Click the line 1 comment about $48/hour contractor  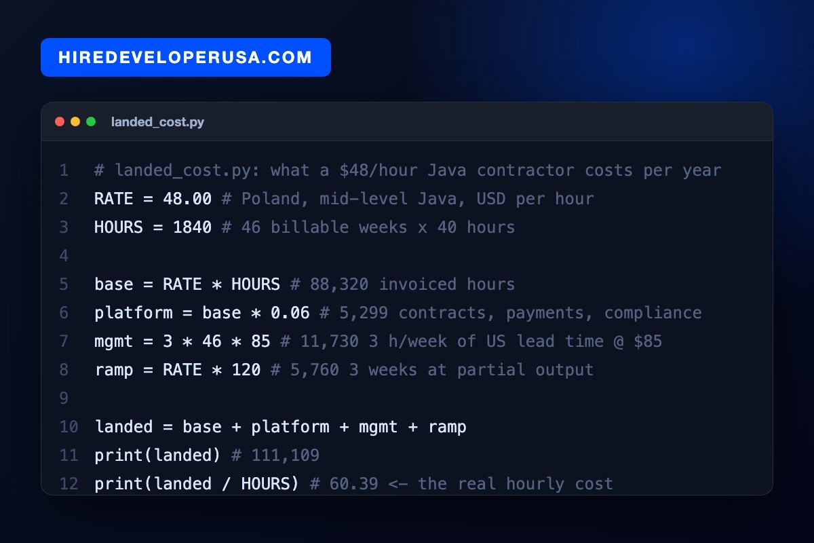coord(408,170)
